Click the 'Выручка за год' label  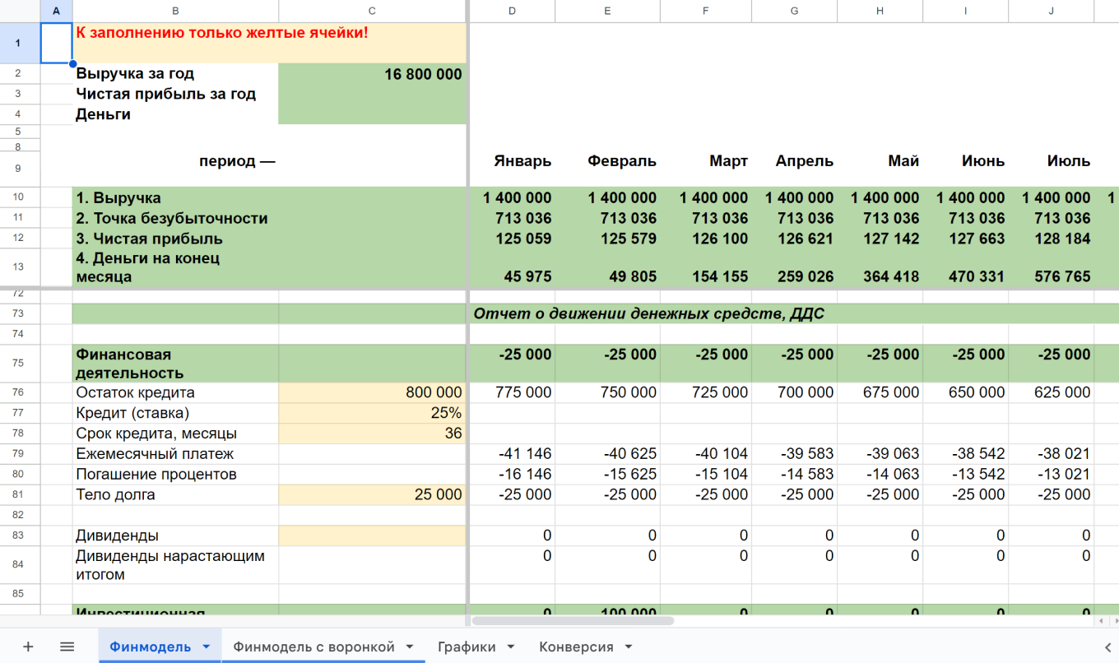tap(135, 74)
